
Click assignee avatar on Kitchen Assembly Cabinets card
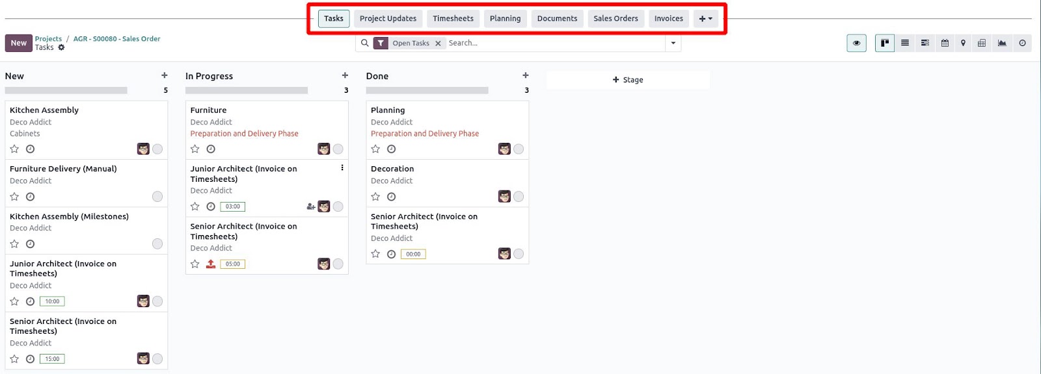click(143, 149)
